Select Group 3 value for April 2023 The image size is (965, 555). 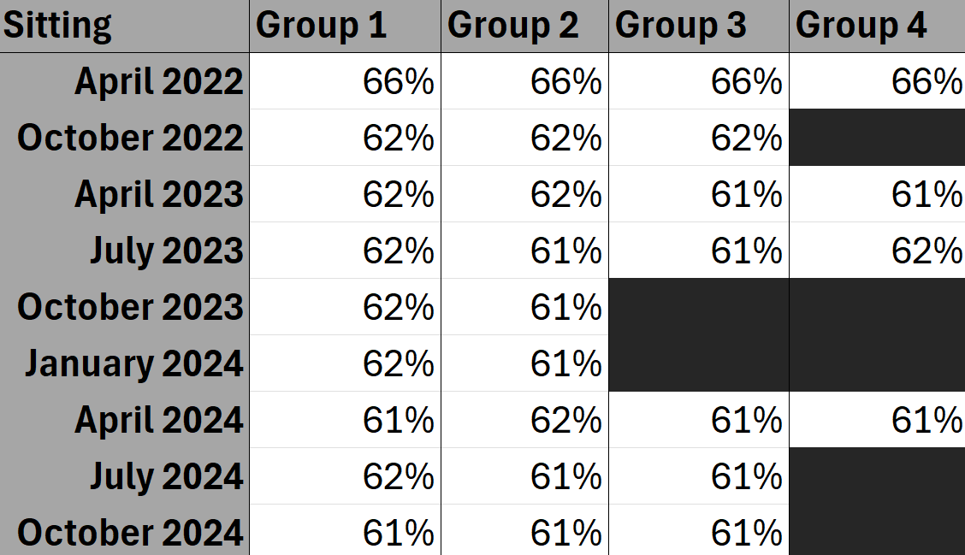click(x=746, y=195)
